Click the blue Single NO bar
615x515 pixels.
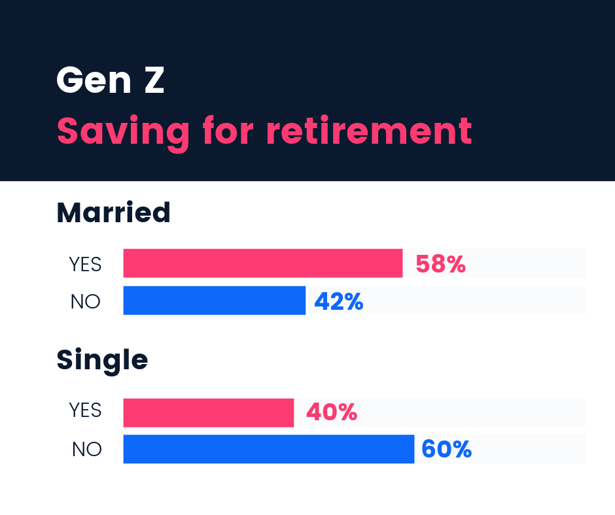(x=269, y=449)
